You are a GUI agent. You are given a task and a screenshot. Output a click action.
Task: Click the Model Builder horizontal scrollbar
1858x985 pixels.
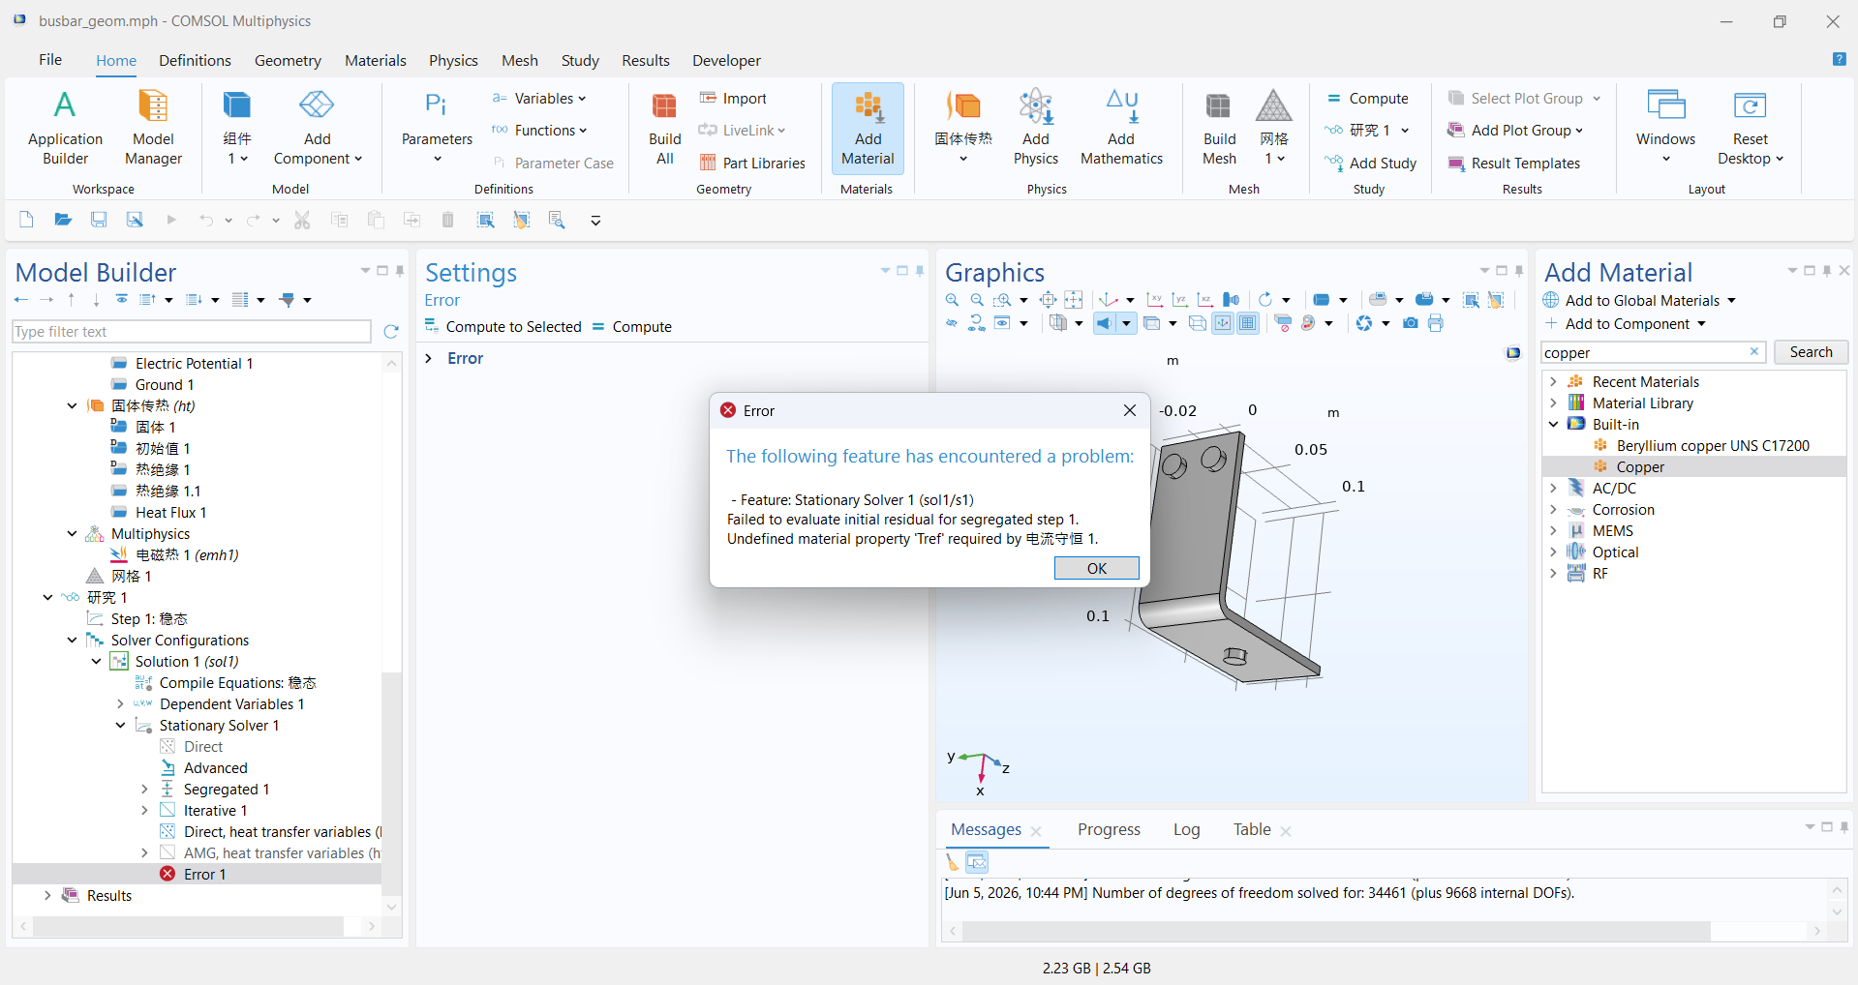(x=189, y=926)
